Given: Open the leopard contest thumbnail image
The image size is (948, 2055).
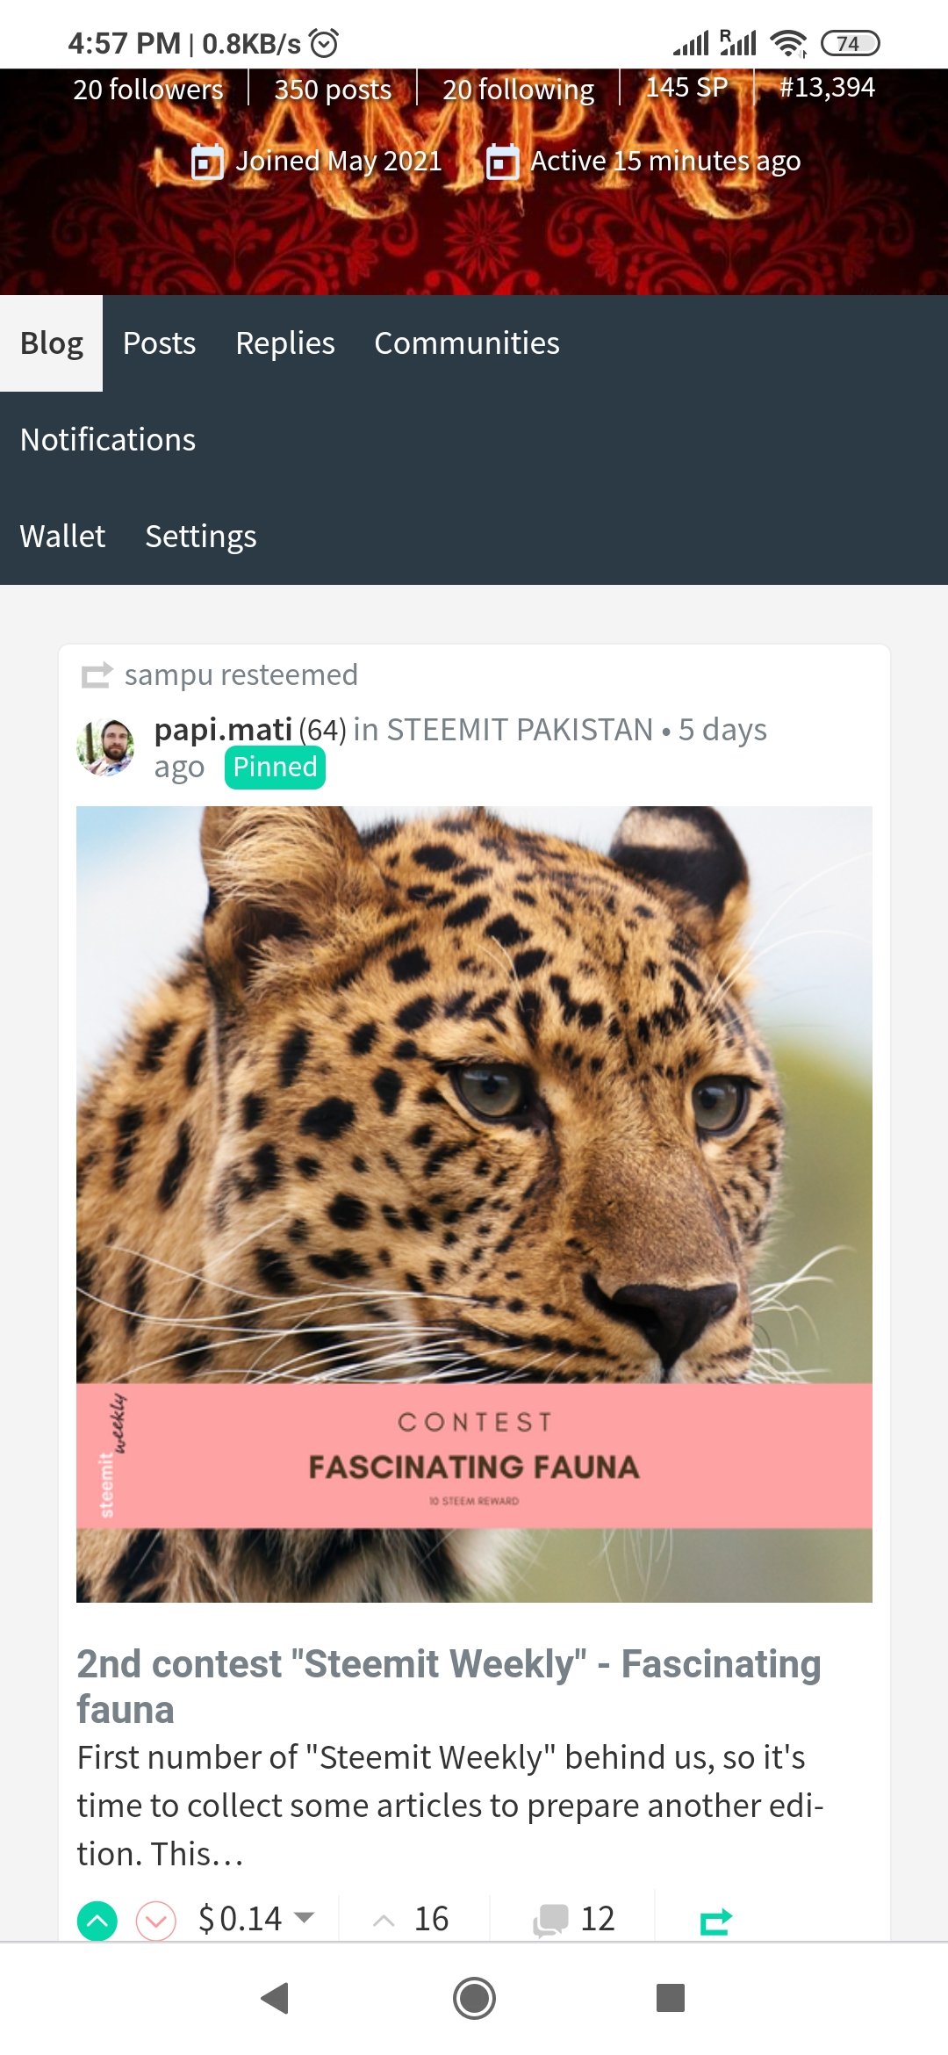Looking at the screenshot, I should [x=474, y=1204].
